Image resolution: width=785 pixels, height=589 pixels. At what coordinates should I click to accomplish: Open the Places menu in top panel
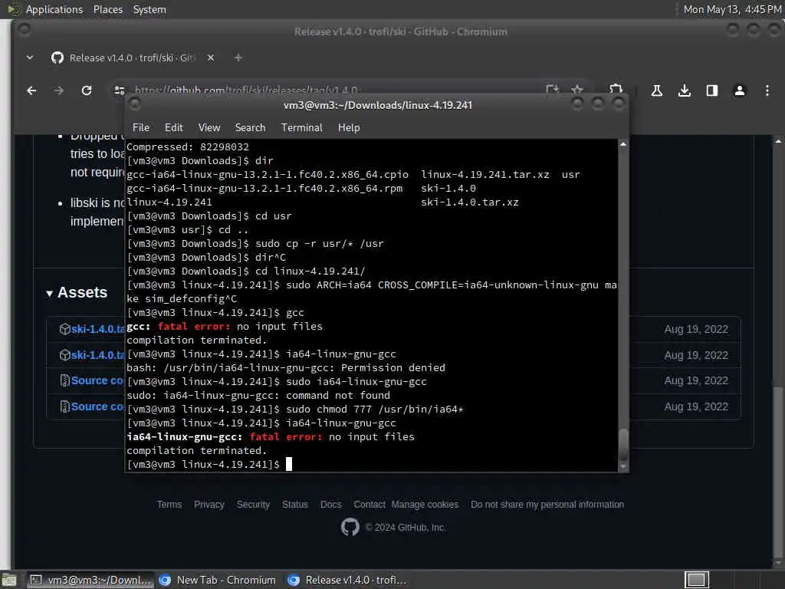coord(107,9)
